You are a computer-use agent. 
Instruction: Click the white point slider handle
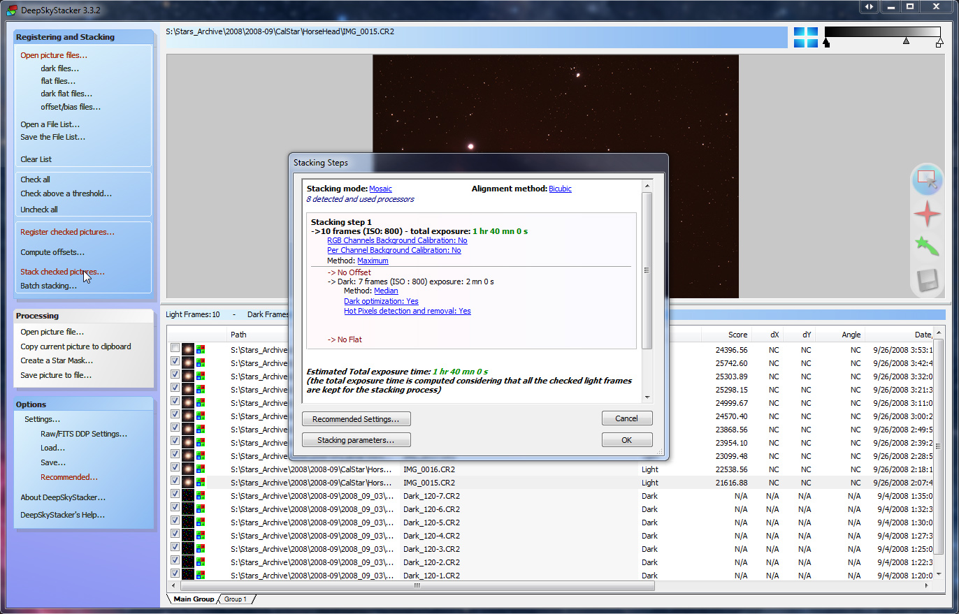[x=939, y=43]
